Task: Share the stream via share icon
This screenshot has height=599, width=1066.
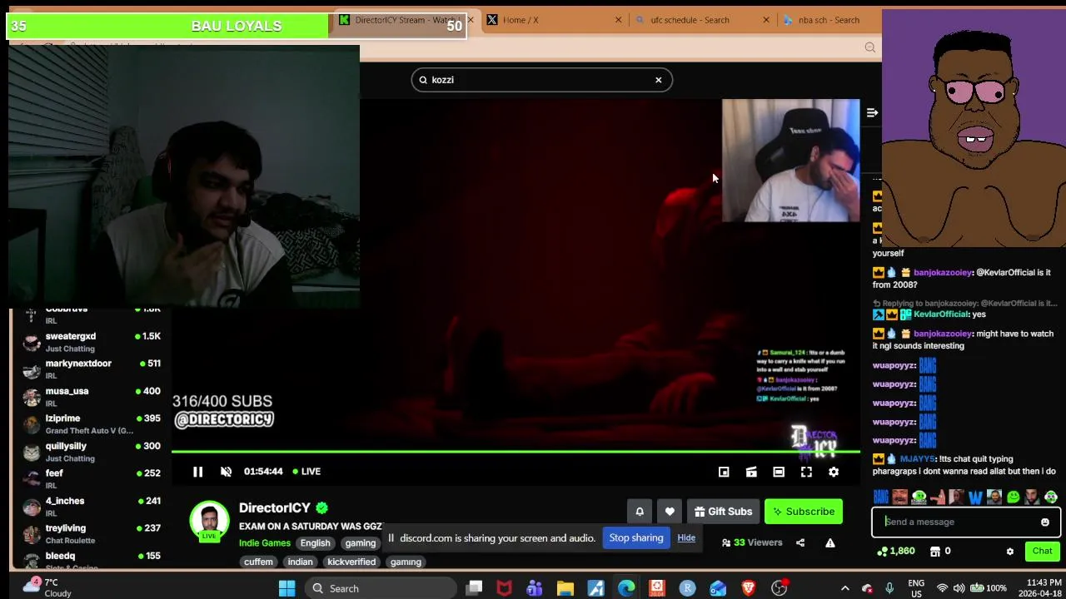Action: click(x=800, y=542)
